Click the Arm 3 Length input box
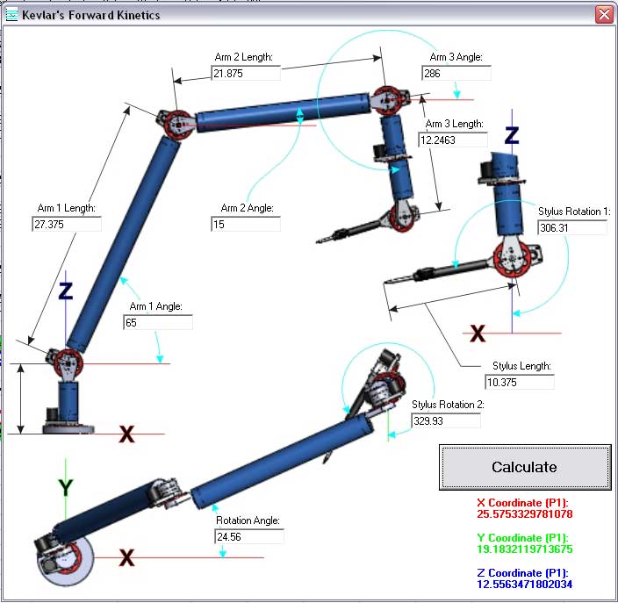Screen dimensions: 618x603 pos(453,140)
